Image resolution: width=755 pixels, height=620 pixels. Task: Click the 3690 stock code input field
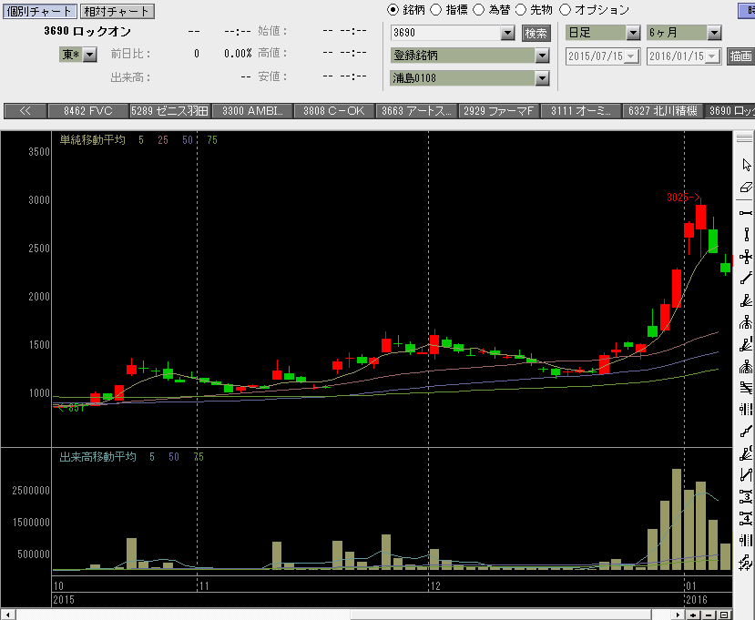point(446,33)
